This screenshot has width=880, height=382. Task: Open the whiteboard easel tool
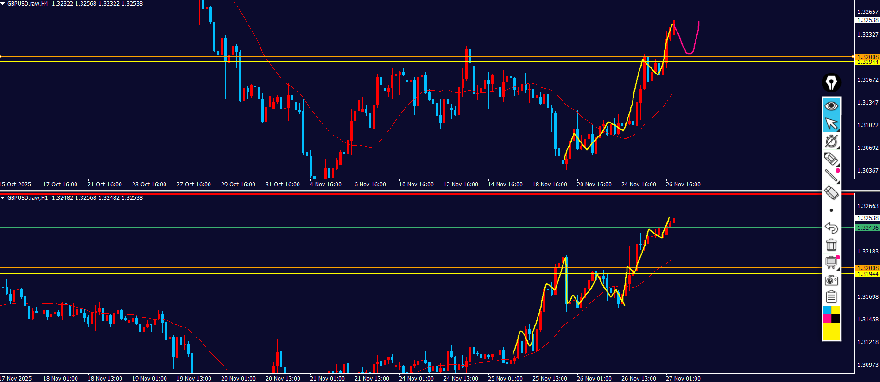831,262
